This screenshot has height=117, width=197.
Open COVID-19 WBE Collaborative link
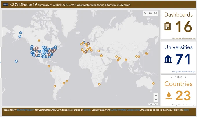pos(125,110)
